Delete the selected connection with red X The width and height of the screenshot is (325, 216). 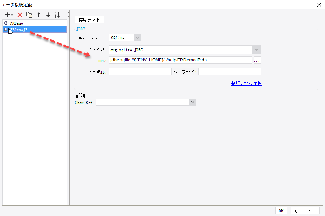pyautogui.click(x=20, y=15)
